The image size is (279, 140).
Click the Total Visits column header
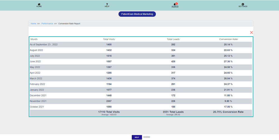[x=109, y=39]
